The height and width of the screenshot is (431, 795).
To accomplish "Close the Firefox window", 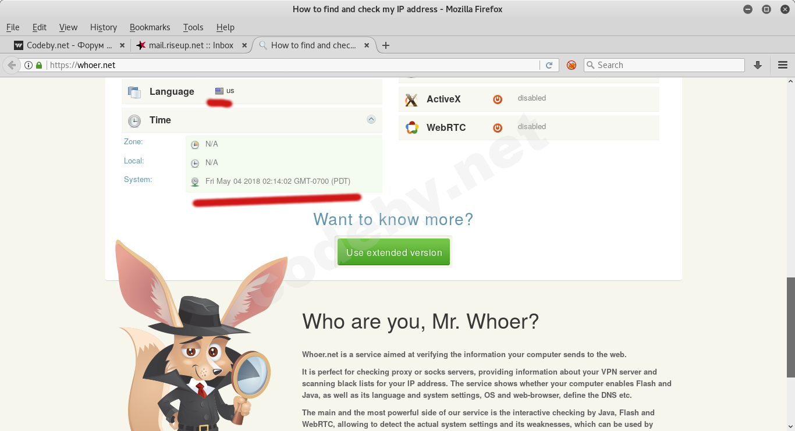I will click(785, 9).
